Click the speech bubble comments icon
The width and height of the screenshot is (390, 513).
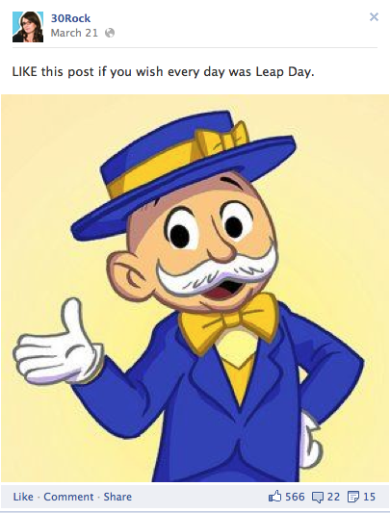coord(318,497)
